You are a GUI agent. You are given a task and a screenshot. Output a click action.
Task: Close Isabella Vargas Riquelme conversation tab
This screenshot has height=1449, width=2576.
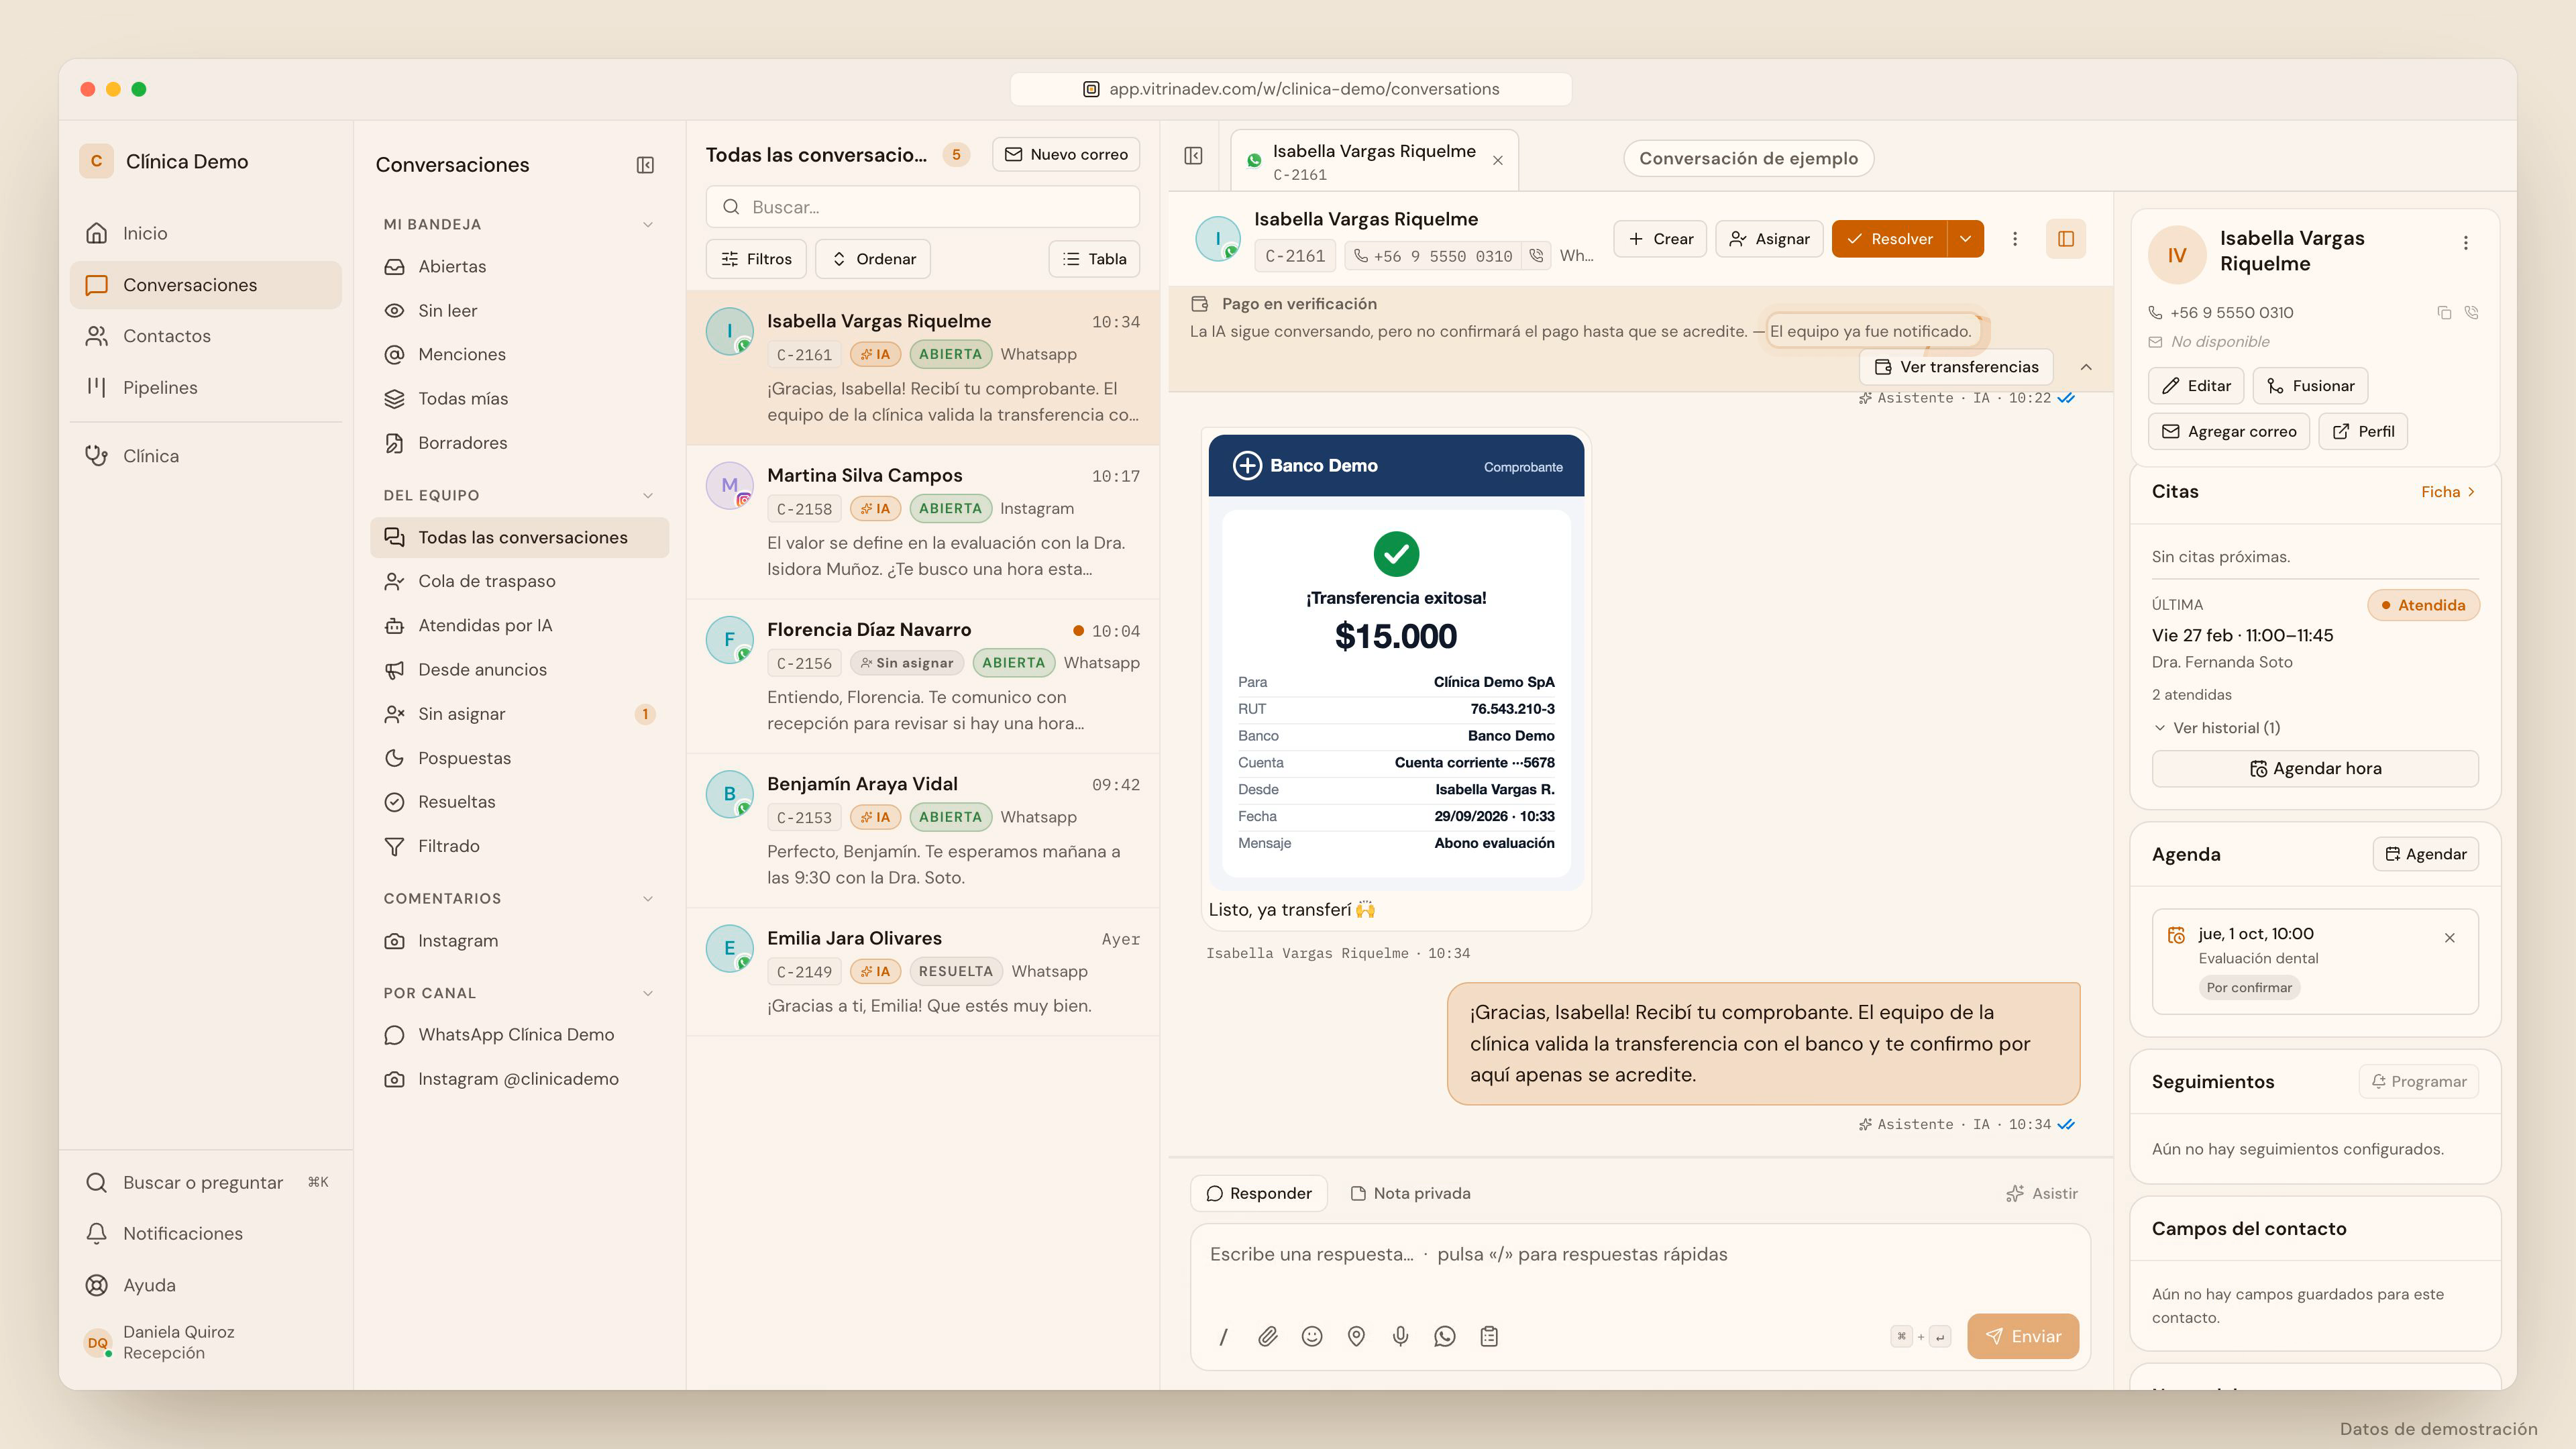1498,161
